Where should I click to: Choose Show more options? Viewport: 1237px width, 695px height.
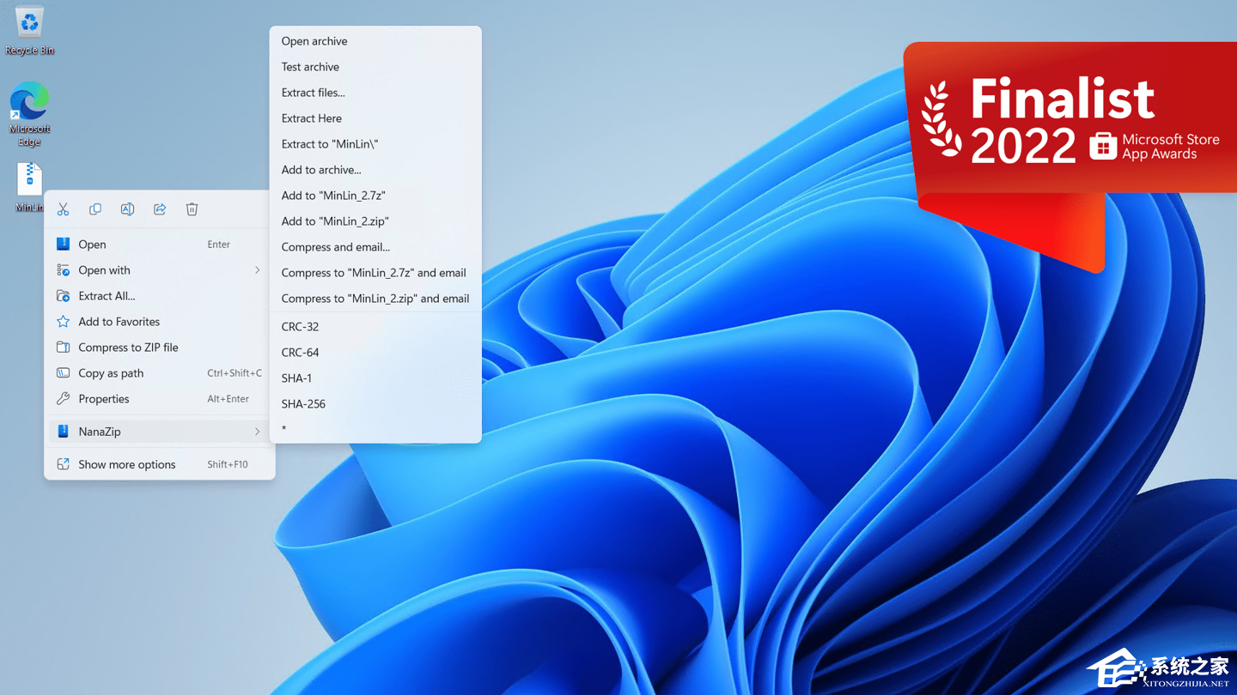tap(160, 464)
